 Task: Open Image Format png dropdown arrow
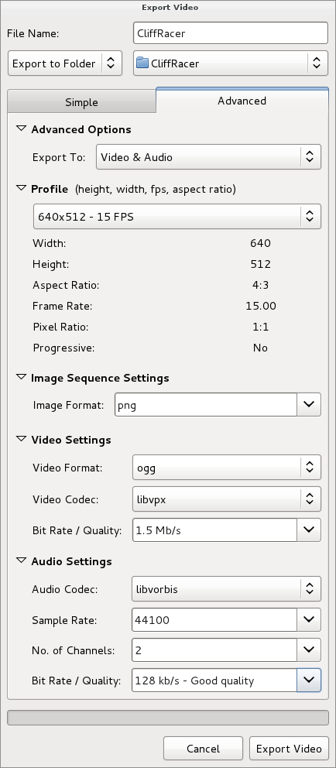pyautogui.click(x=309, y=405)
